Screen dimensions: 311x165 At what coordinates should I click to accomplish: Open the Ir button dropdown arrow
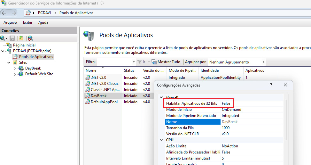click(x=149, y=62)
